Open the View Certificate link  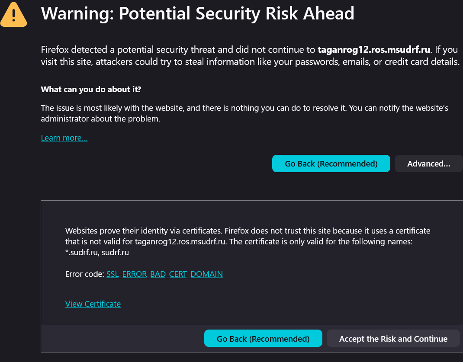pyautogui.click(x=93, y=304)
